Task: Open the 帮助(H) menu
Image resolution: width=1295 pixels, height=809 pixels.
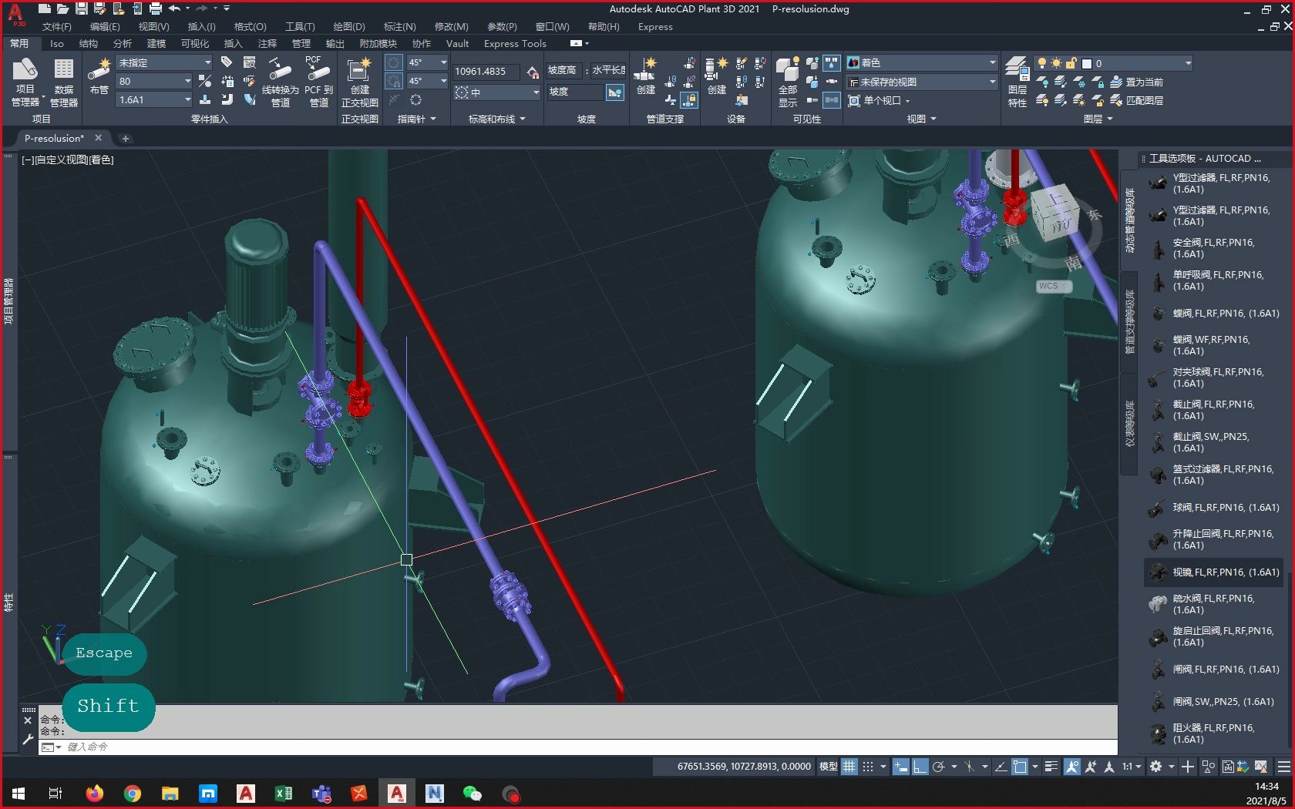Action: 604,27
